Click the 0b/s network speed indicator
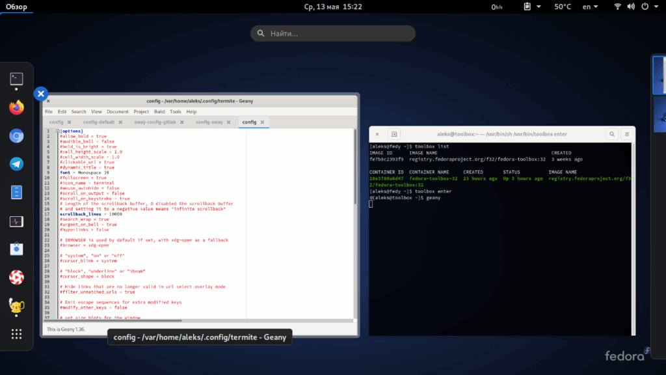Image resolution: width=666 pixels, height=375 pixels. 496,7
